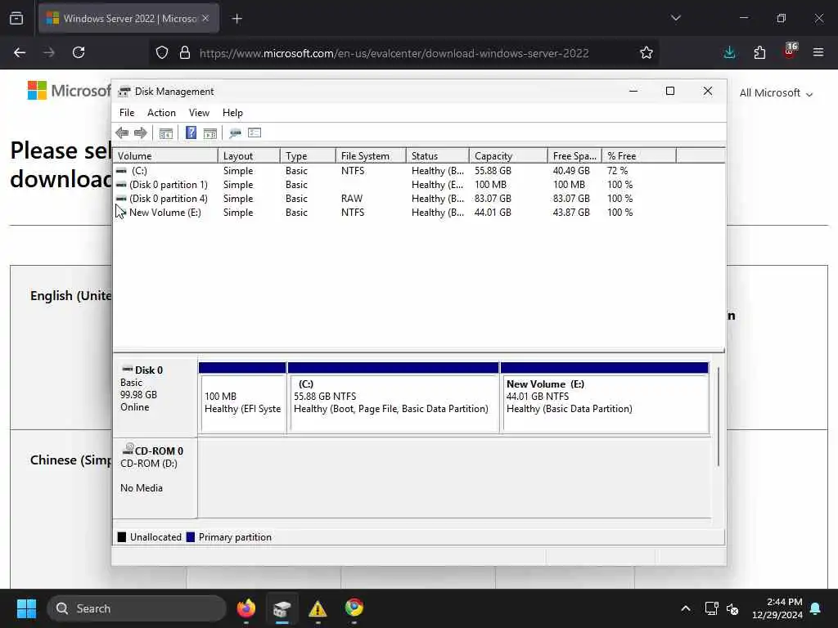Open the Help menu in Disk Management
The height and width of the screenshot is (628, 838).
pyautogui.click(x=232, y=113)
